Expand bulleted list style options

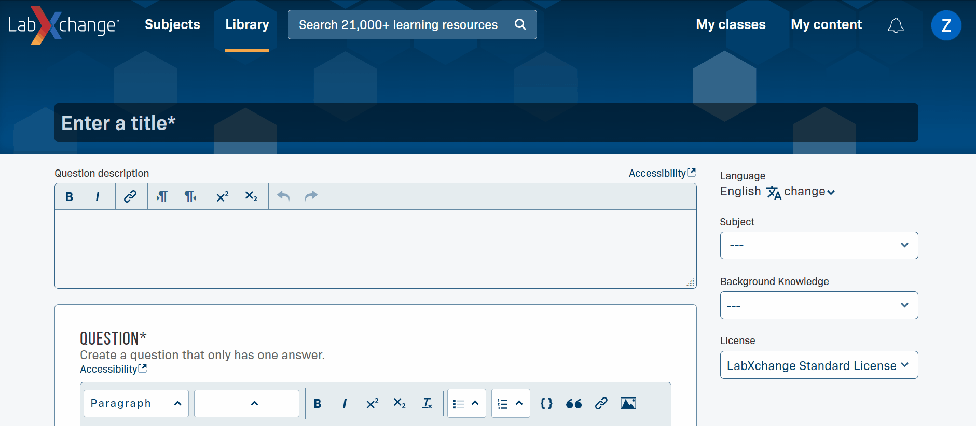475,403
